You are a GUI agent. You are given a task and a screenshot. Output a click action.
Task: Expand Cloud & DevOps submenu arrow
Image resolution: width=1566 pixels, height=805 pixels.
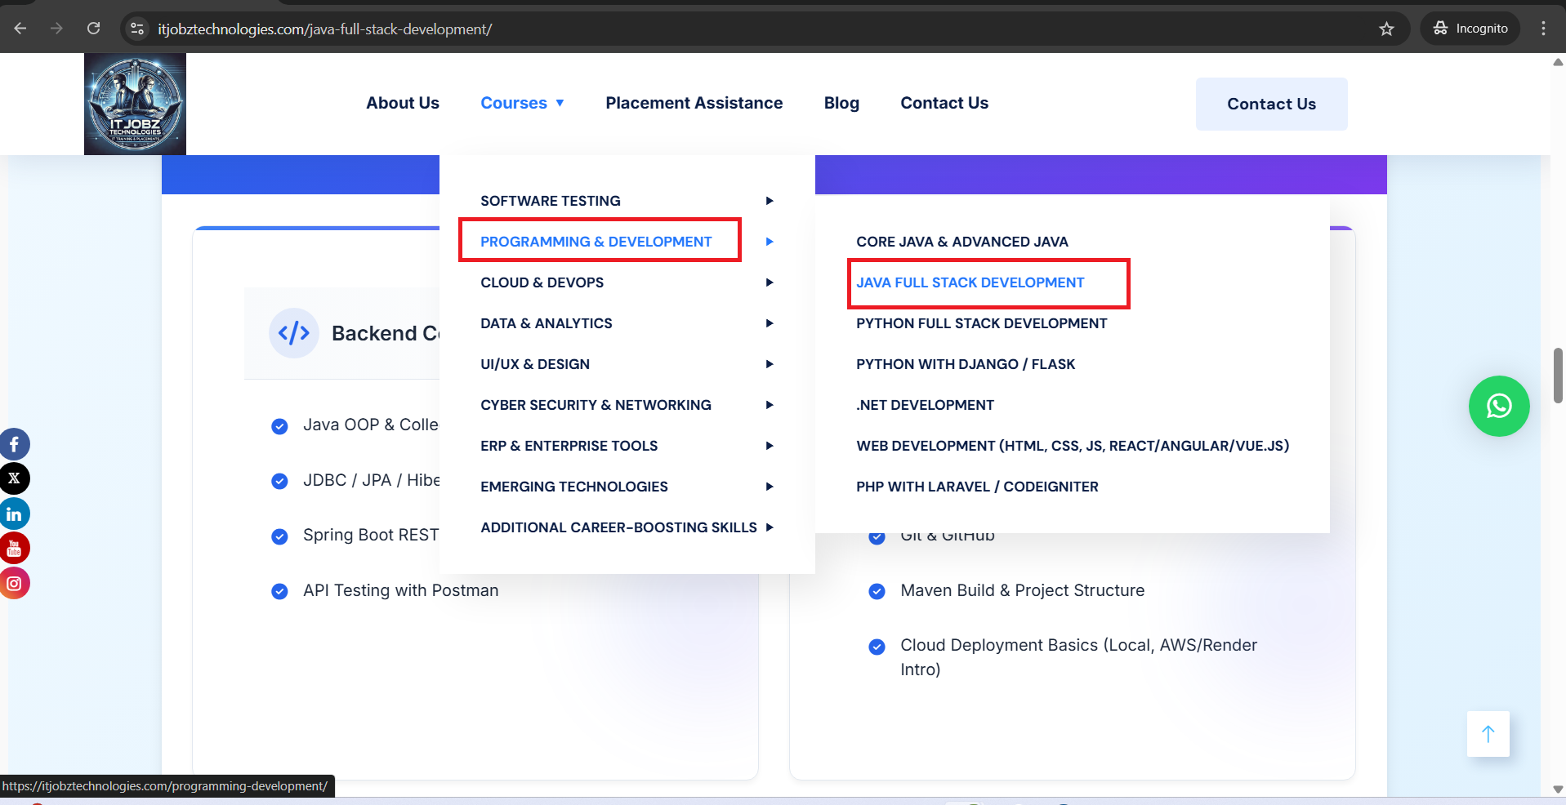click(769, 282)
